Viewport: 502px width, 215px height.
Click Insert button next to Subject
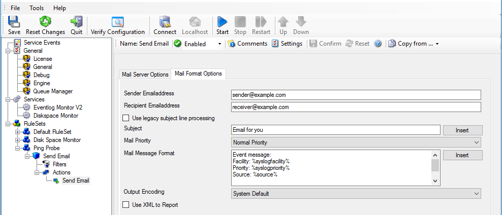462,130
